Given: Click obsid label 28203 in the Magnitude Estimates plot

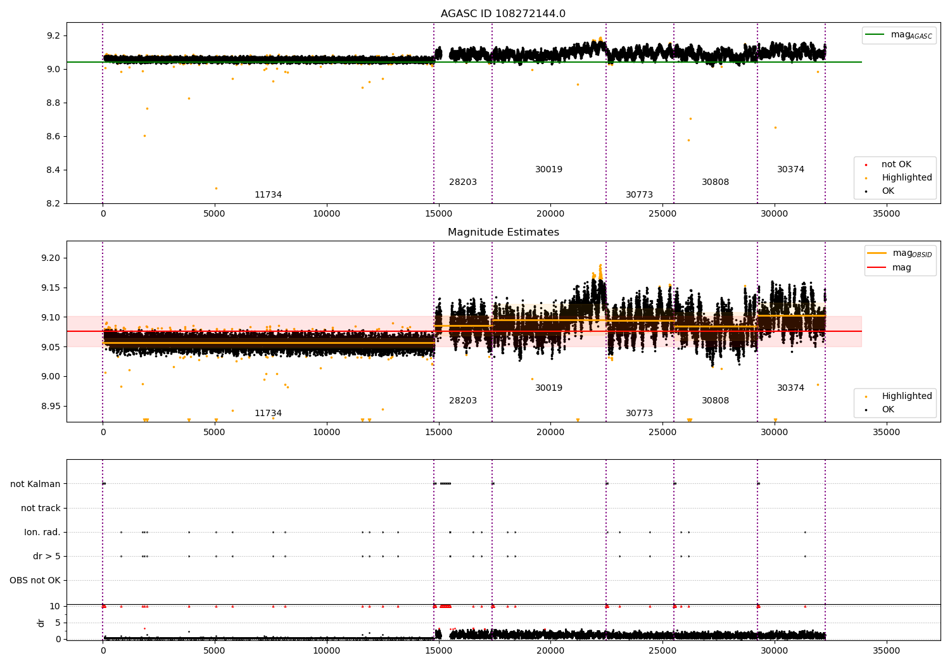Looking at the screenshot, I should pyautogui.click(x=463, y=401).
